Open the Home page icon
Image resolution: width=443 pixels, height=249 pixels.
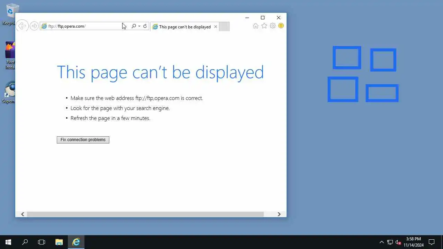pyautogui.click(x=255, y=26)
